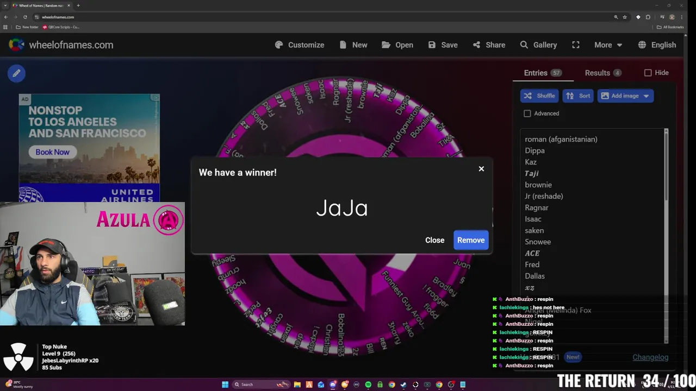Click entry 'roman (afganistanian)' in list
The height and width of the screenshot is (391, 696).
561,140
